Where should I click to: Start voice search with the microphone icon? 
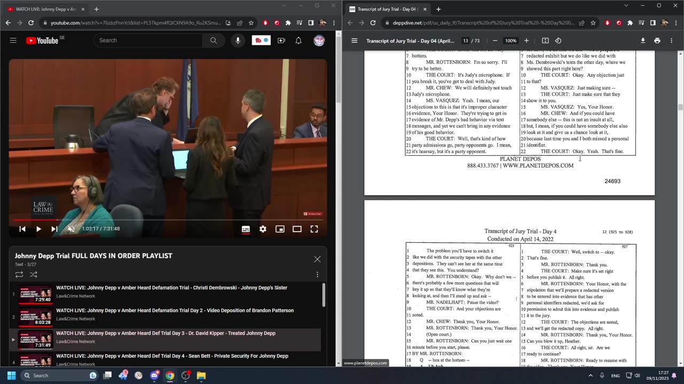coord(238,41)
